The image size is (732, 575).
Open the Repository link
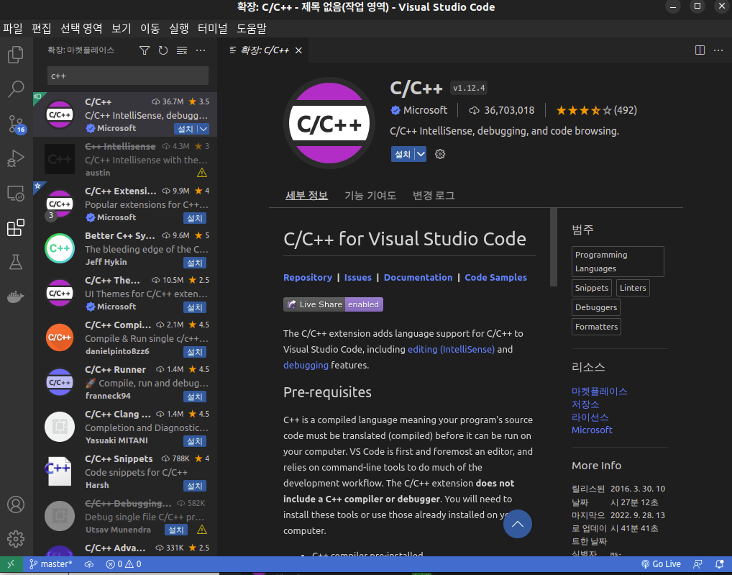(x=308, y=278)
